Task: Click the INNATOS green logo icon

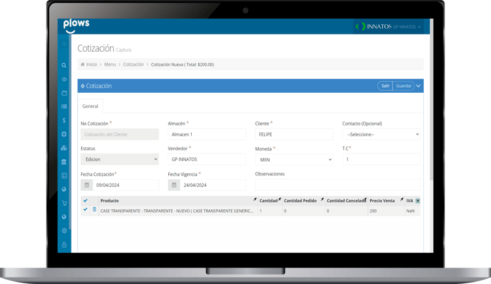Action: pos(361,27)
